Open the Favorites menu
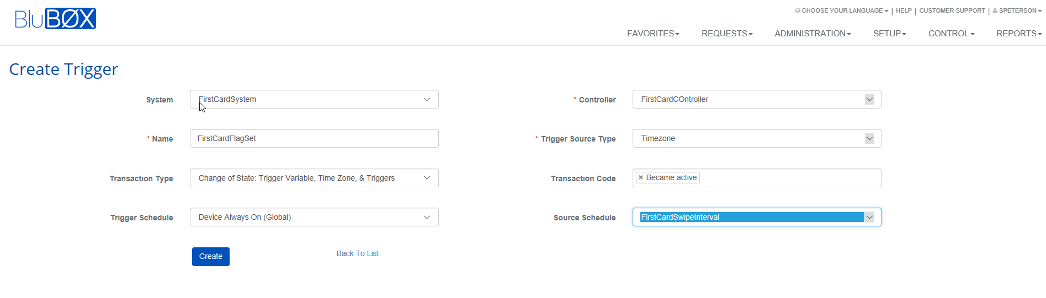The image size is (1046, 298). (653, 34)
